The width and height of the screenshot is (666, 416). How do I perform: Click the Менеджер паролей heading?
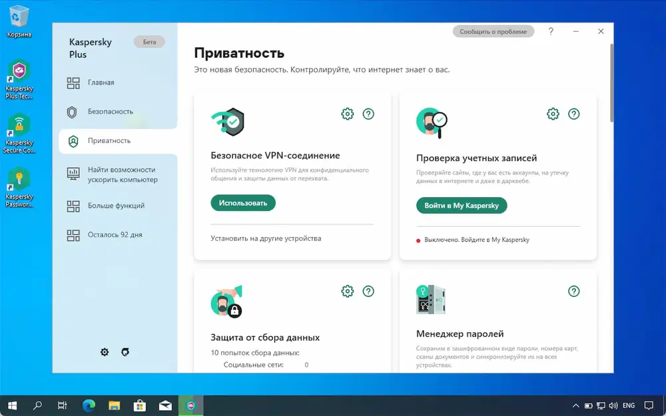click(460, 333)
